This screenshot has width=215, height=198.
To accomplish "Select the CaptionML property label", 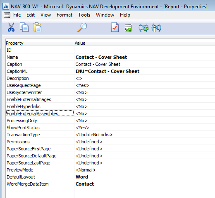I will pyautogui.click(x=17, y=71).
